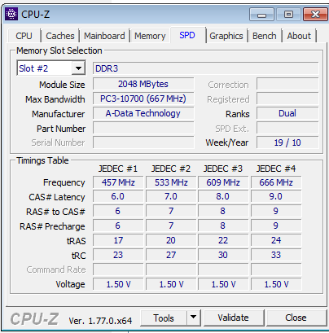329x333 pixels.
Task: Click CAS# Latency value 9.0
Action: (x=276, y=196)
